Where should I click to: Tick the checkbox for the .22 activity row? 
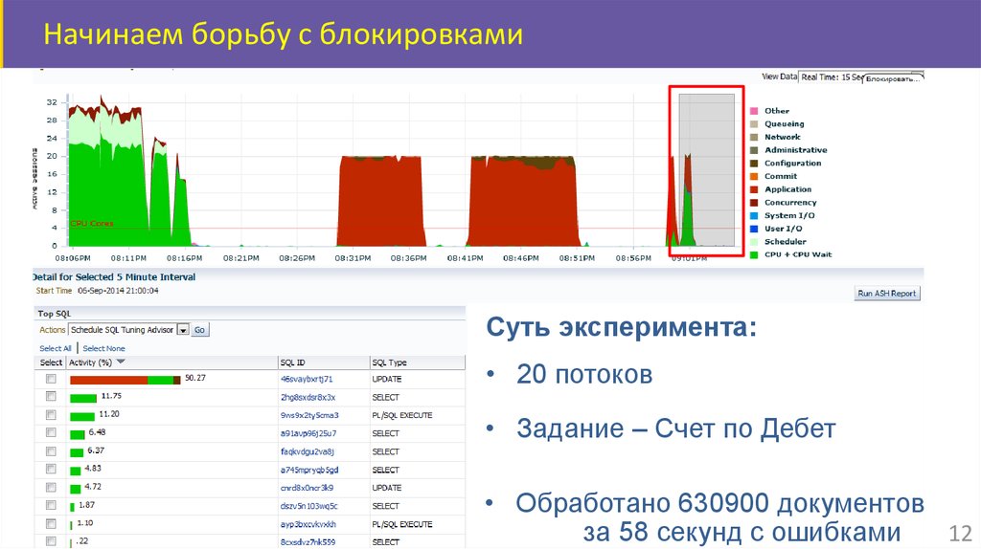pos(51,541)
